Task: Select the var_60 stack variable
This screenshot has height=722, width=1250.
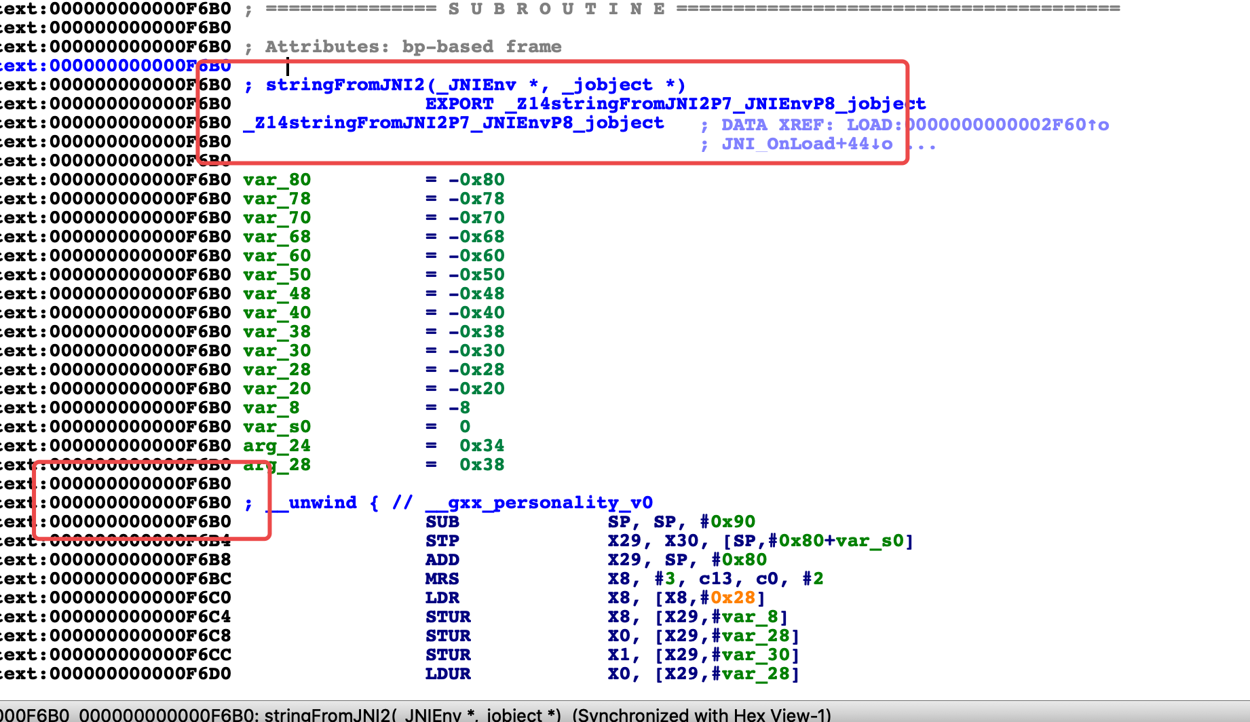Action: tap(277, 256)
